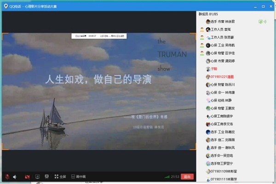Image resolution: width=276 pixels, height=184 pixels.
Task: Select member 选手 工业 陈嘉欣
Action: click(x=235, y=132)
